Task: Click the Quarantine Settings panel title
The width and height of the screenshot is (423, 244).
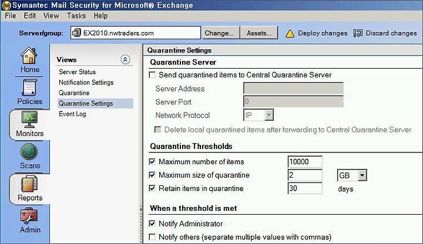Action: tap(179, 50)
